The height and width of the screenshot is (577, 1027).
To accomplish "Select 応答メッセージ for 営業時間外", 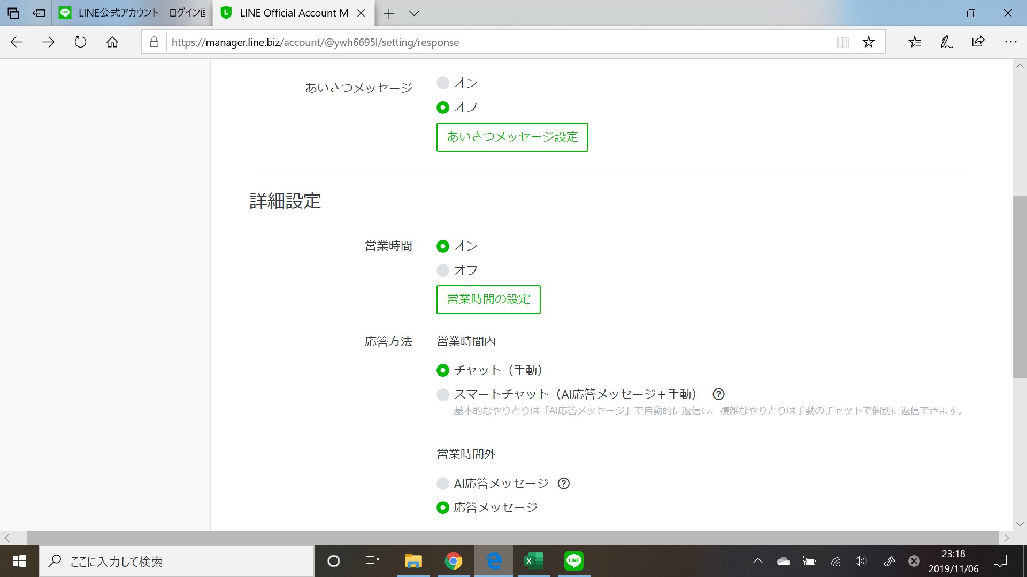I will pos(443,508).
